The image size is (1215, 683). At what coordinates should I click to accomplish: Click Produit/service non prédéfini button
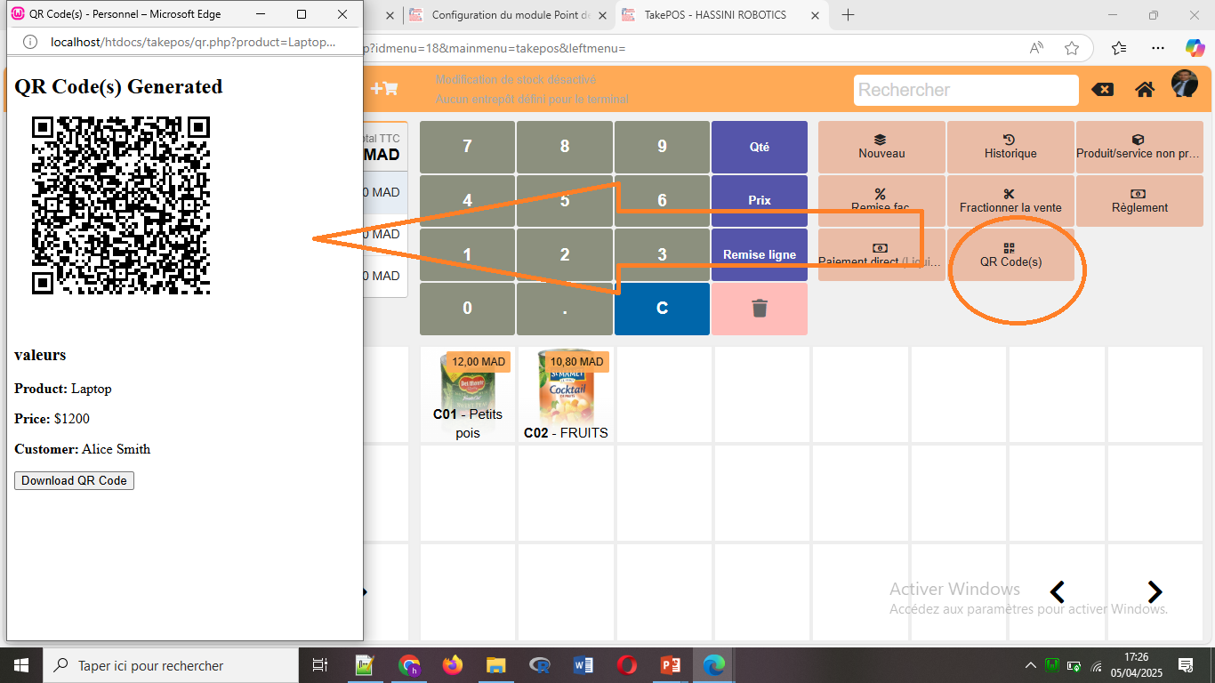click(x=1139, y=147)
